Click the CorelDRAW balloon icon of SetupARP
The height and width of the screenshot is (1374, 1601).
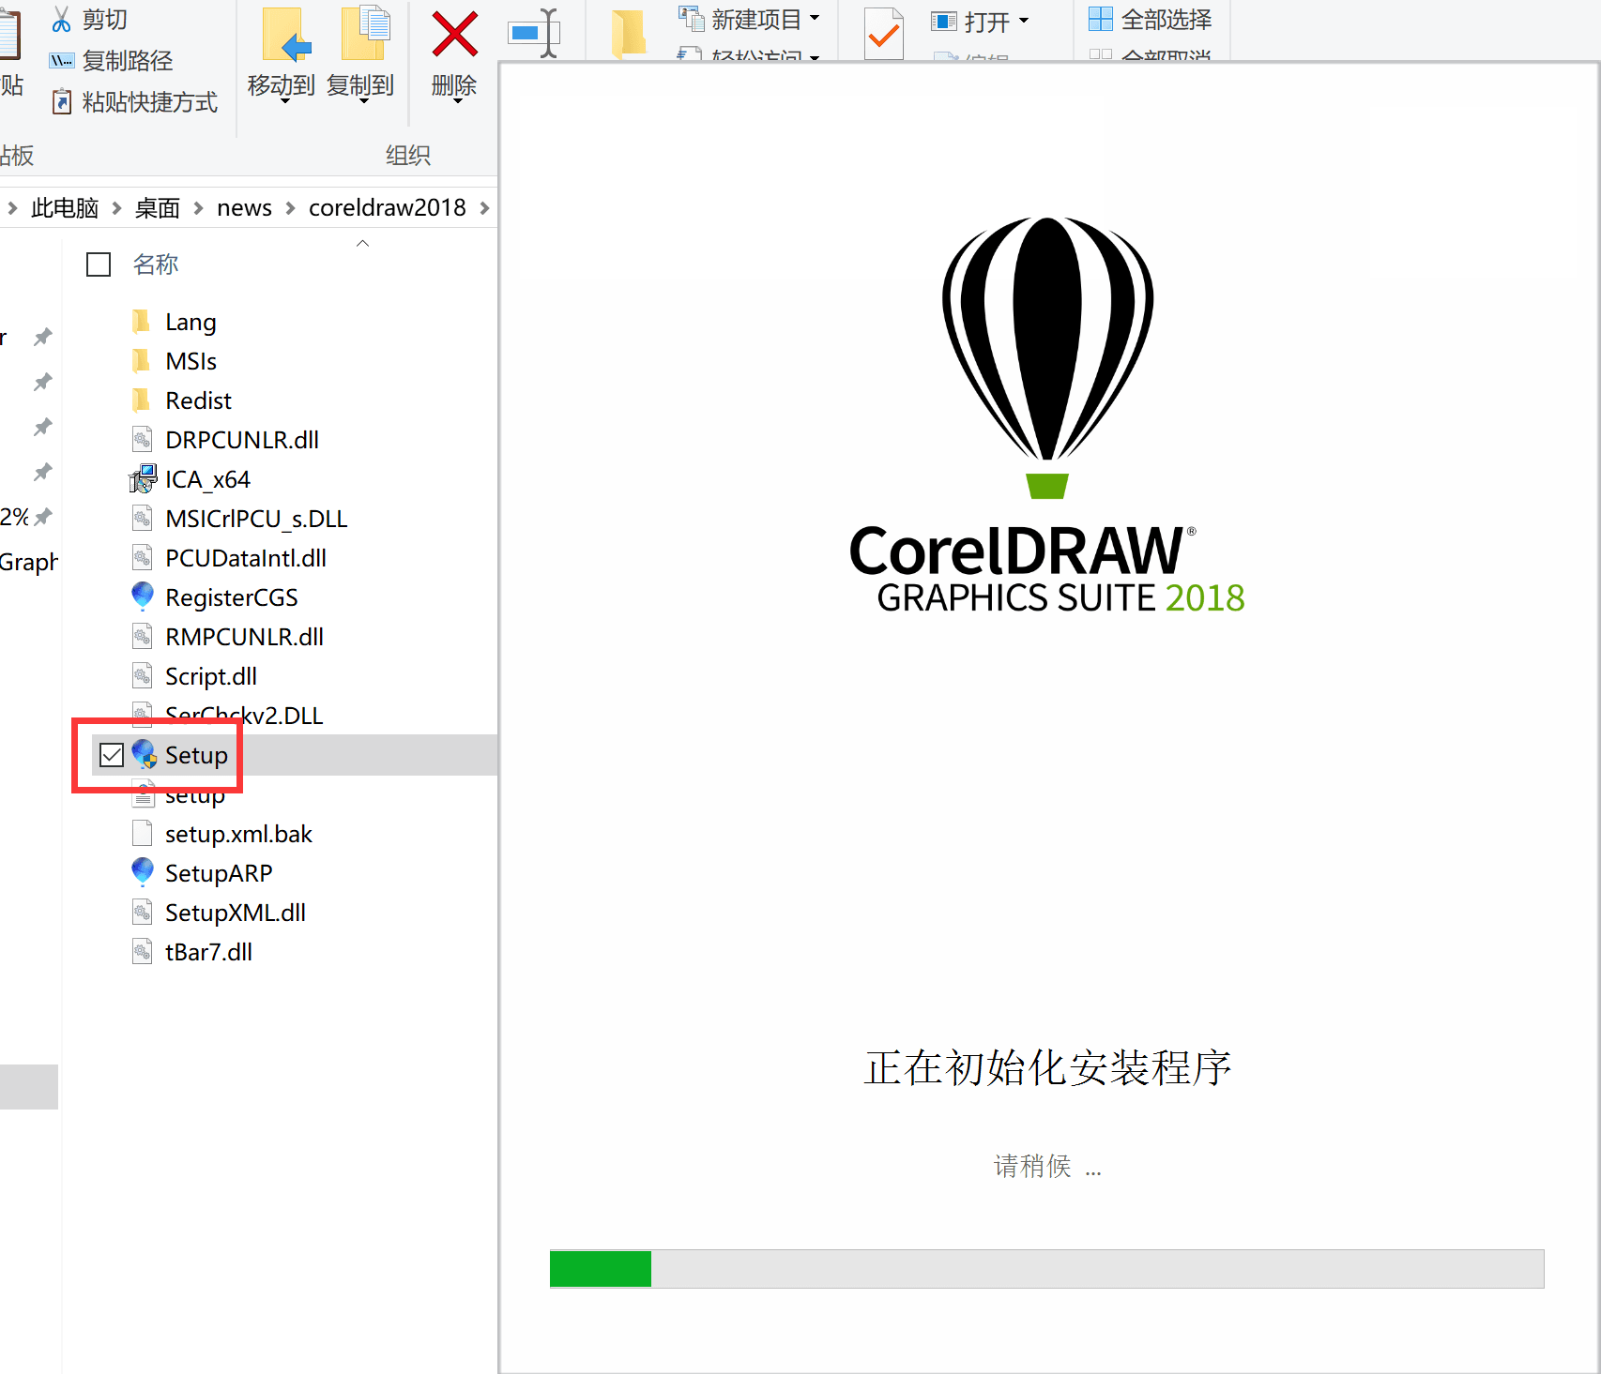pyautogui.click(x=143, y=871)
